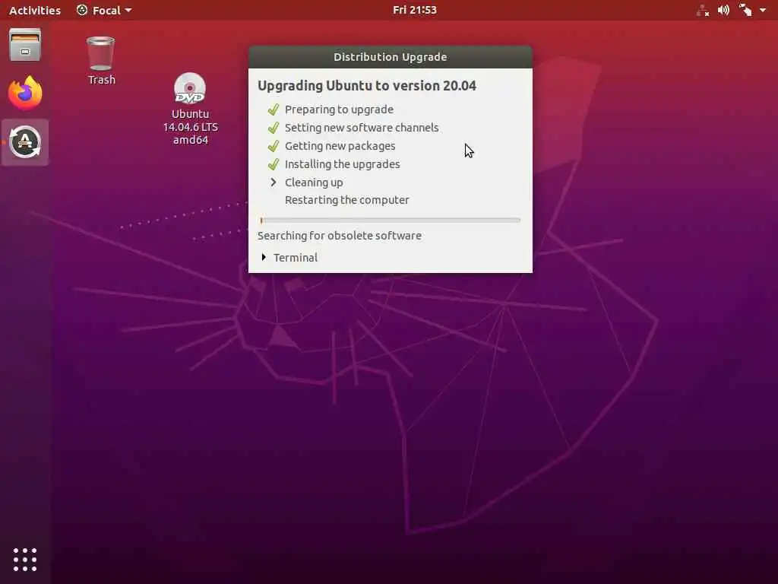Click the Activities button
This screenshot has height=584, width=778.
[x=35, y=10]
